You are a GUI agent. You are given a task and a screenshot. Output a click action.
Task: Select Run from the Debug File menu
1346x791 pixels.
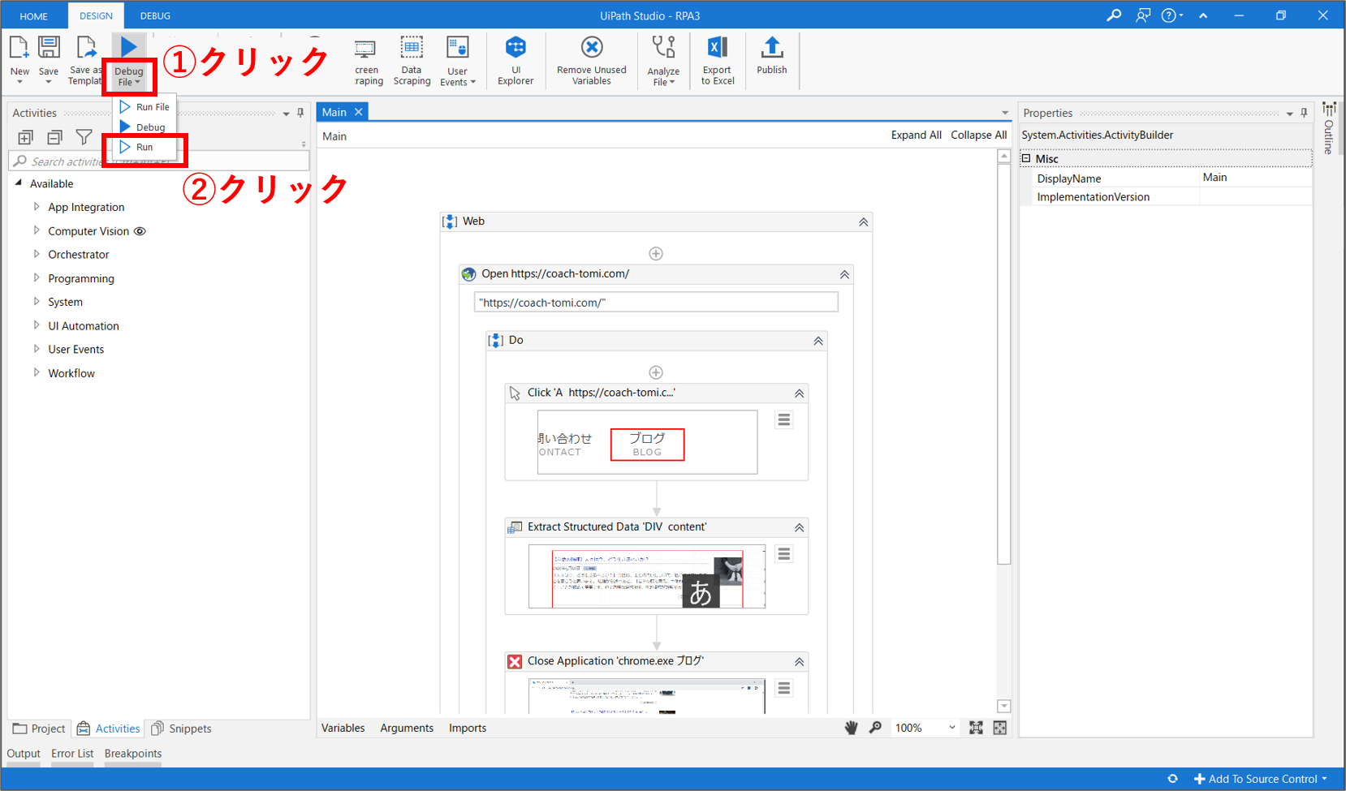click(145, 148)
